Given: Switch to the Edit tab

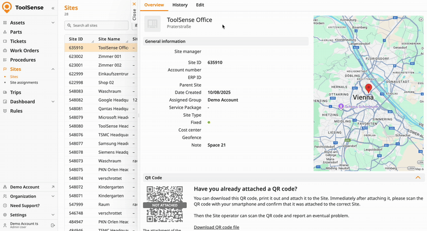Looking at the screenshot, I should coord(200,5).
